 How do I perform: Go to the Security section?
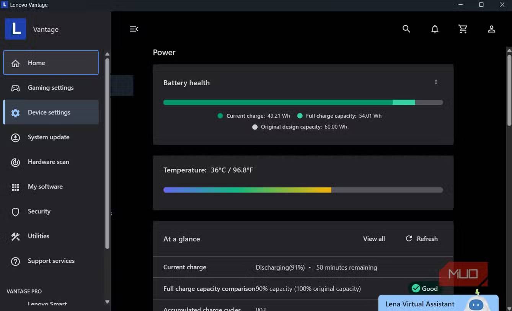pyautogui.click(x=51, y=211)
